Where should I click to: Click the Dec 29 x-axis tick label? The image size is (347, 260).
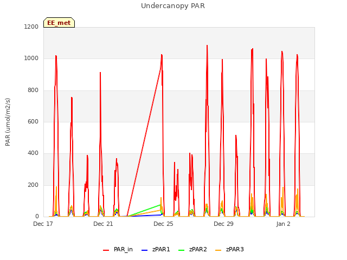pyautogui.click(x=223, y=224)
